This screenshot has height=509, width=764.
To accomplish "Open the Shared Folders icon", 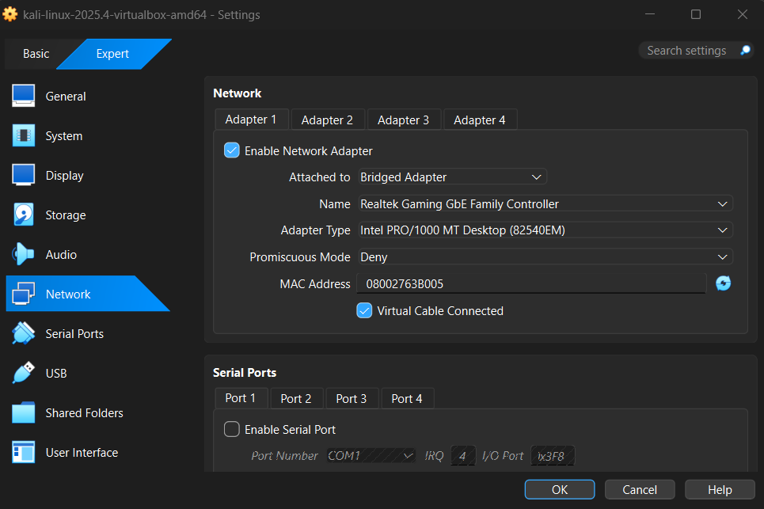I will coord(24,412).
